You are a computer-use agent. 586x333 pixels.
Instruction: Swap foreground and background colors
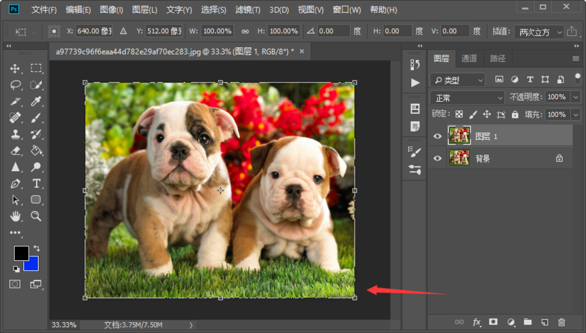click(x=36, y=248)
